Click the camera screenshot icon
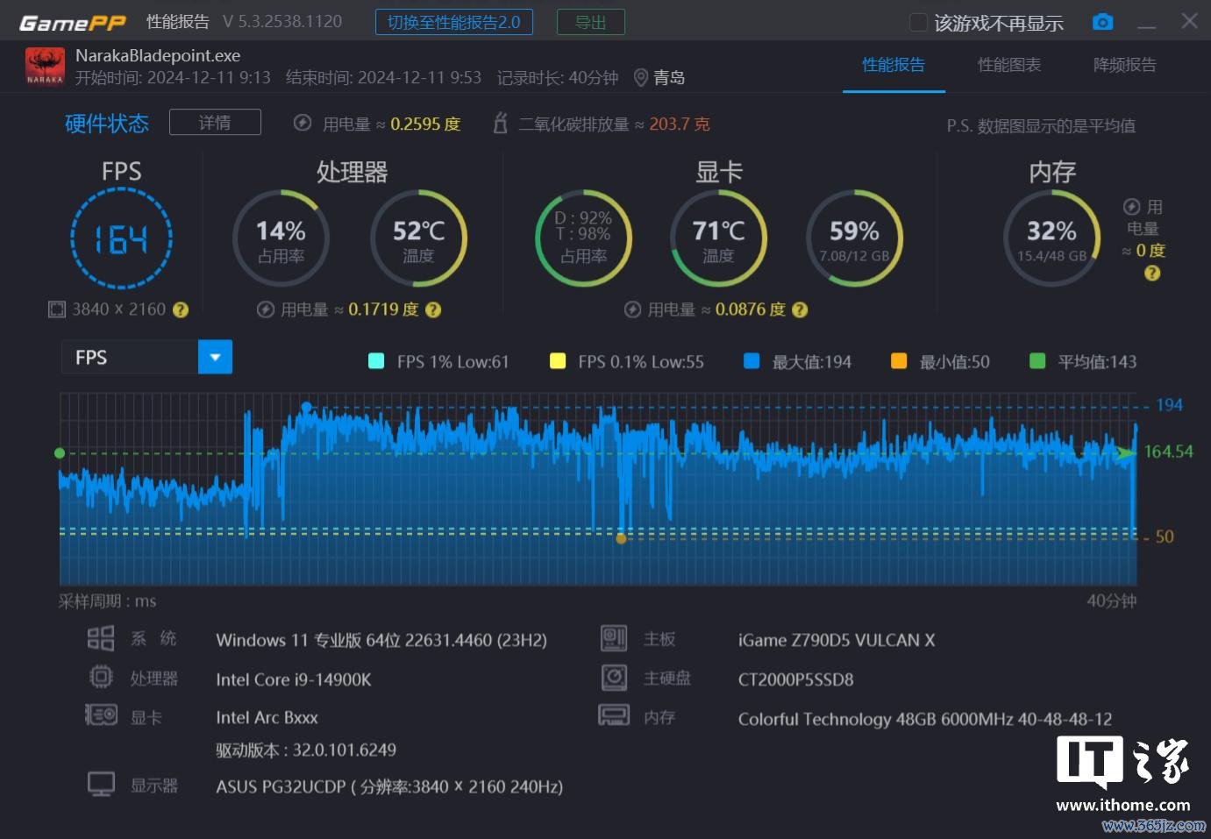The image size is (1211, 839). 1103,22
